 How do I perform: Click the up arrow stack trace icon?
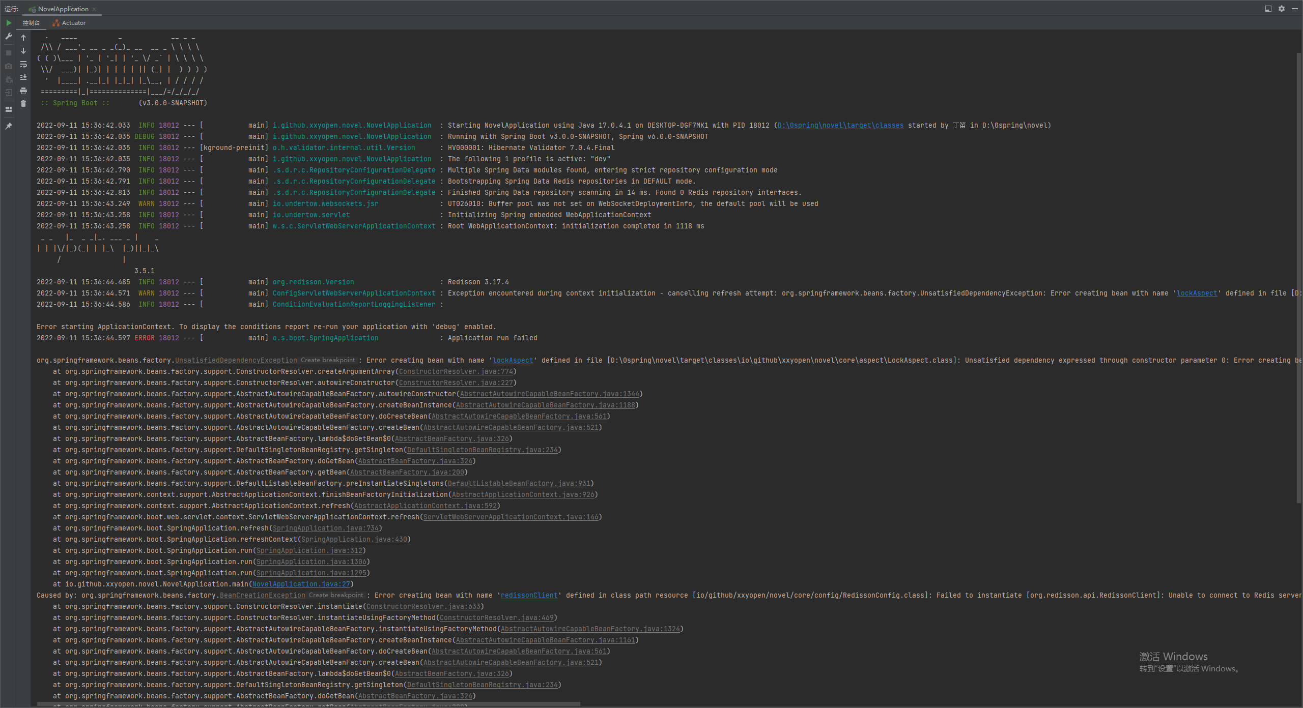click(x=23, y=38)
